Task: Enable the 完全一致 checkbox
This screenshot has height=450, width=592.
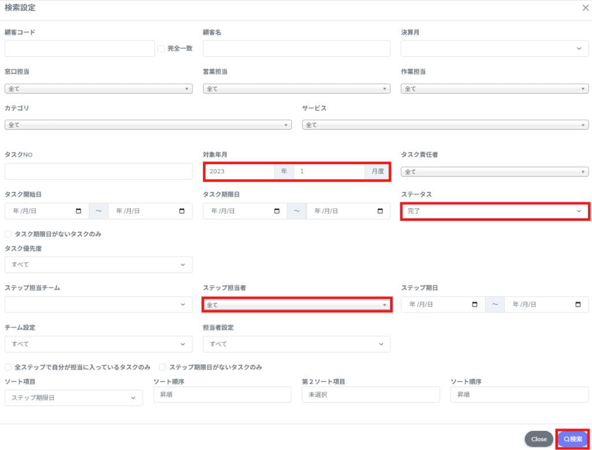Action: tap(161, 49)
